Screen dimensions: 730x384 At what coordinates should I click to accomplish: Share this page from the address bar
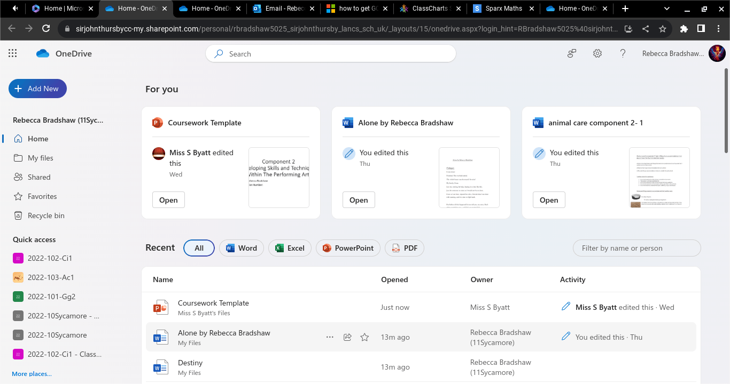click(x=646, y=29)
